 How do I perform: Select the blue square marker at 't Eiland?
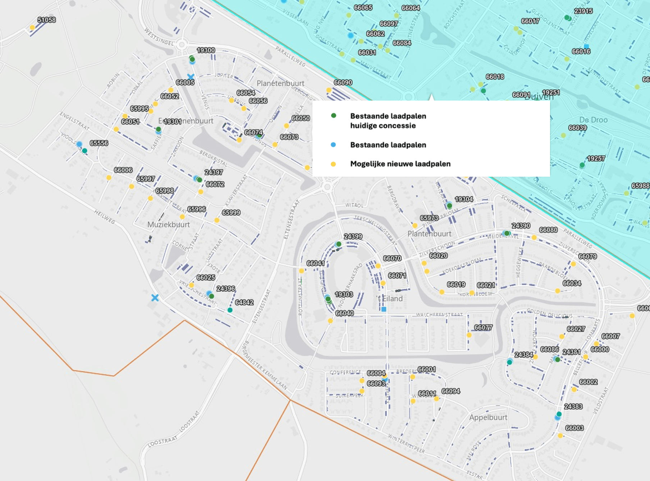tap(384, 309)
